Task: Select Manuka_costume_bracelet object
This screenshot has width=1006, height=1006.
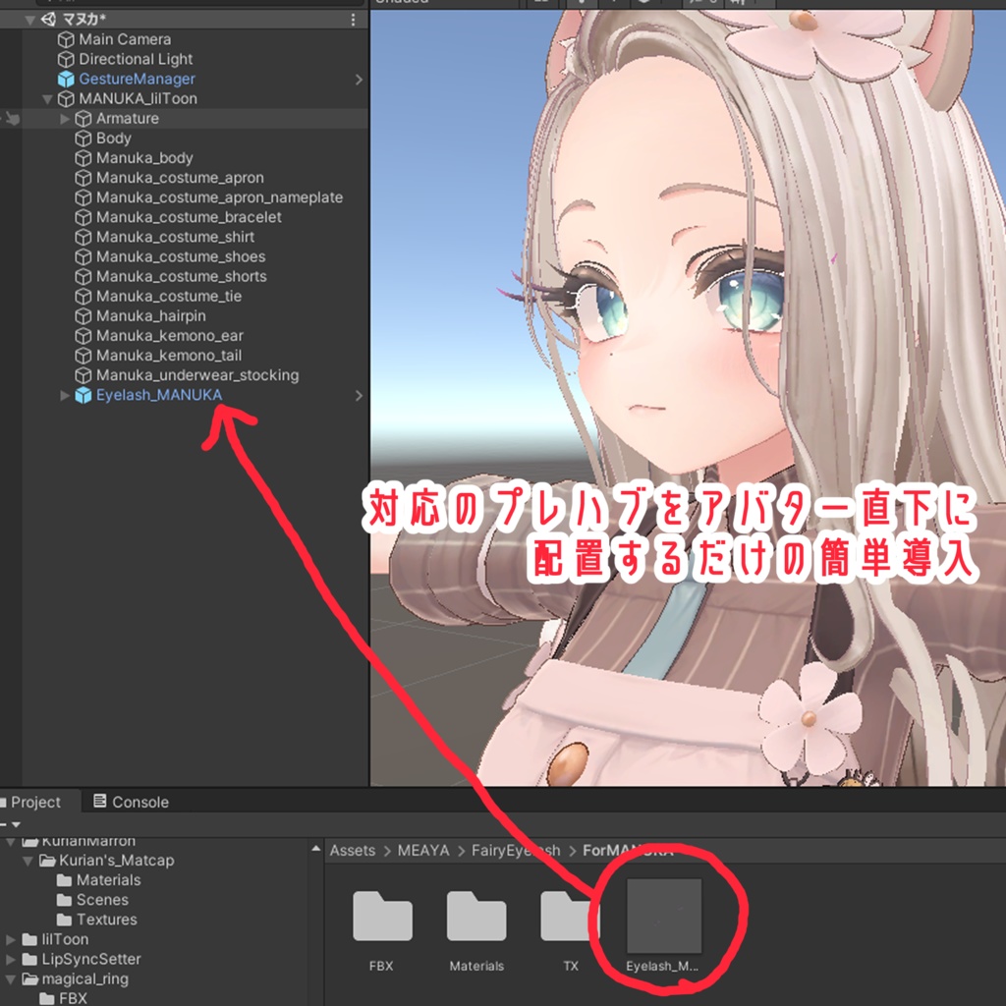Action: pos(189,217)
